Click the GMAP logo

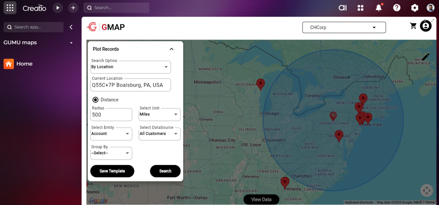click(106, 27)
